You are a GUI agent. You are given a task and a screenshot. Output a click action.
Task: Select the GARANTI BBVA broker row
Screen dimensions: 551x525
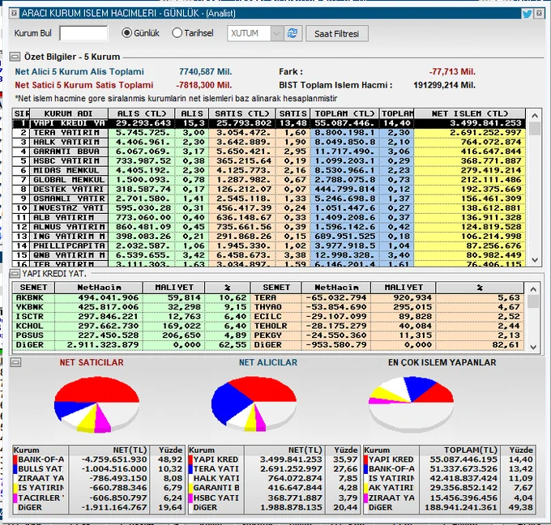pos(269,152)
